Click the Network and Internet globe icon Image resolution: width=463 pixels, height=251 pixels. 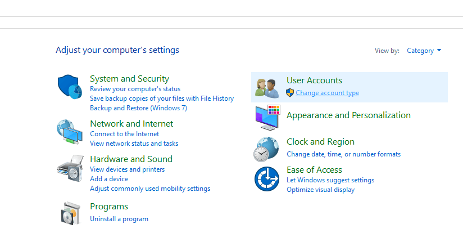[70, 133]
